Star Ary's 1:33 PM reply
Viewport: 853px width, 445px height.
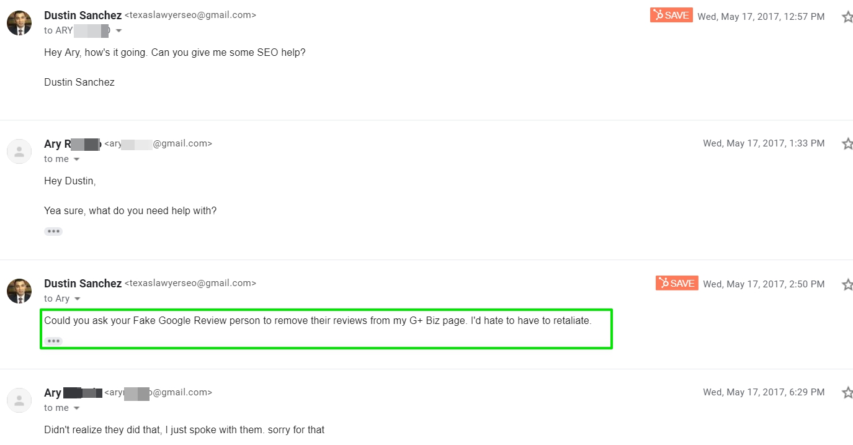point(847,144)
